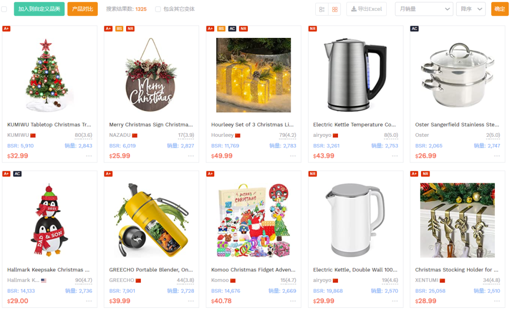
Task: Switch to list view layout icon
Action: click(322, 9)
